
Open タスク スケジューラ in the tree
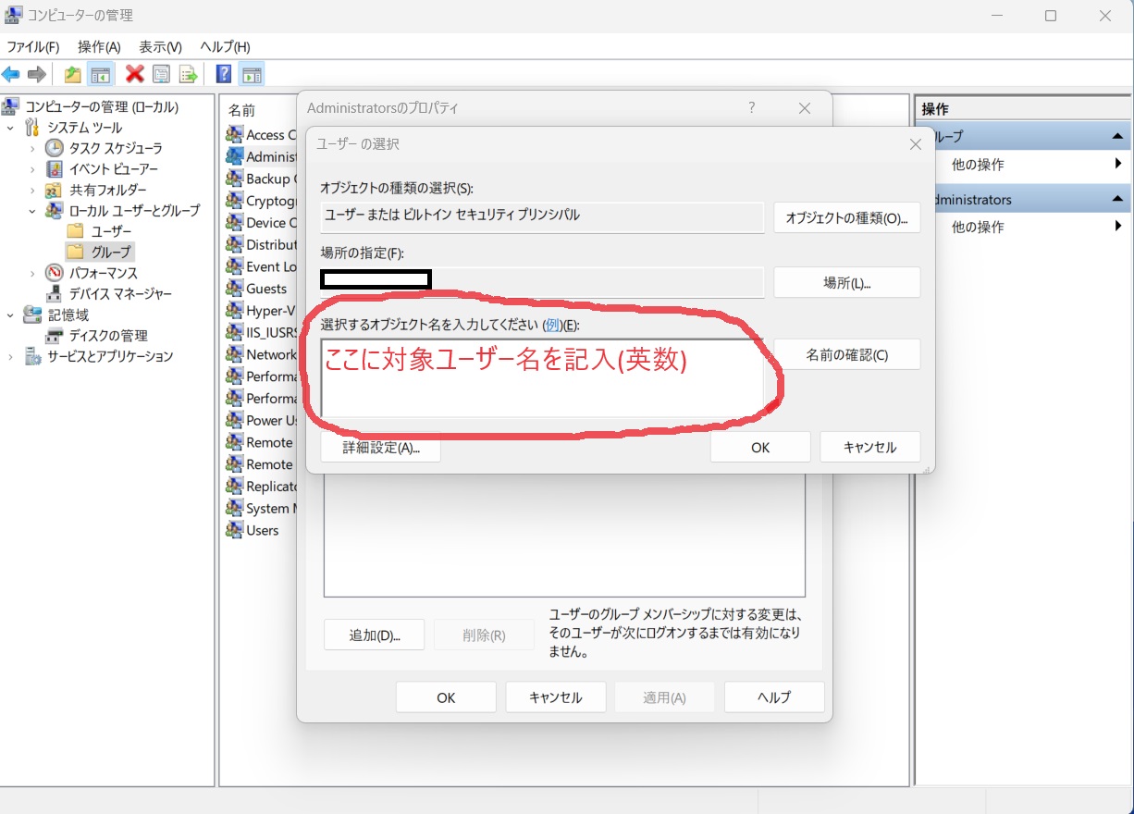pyautogui.click(x=116, y=148)
